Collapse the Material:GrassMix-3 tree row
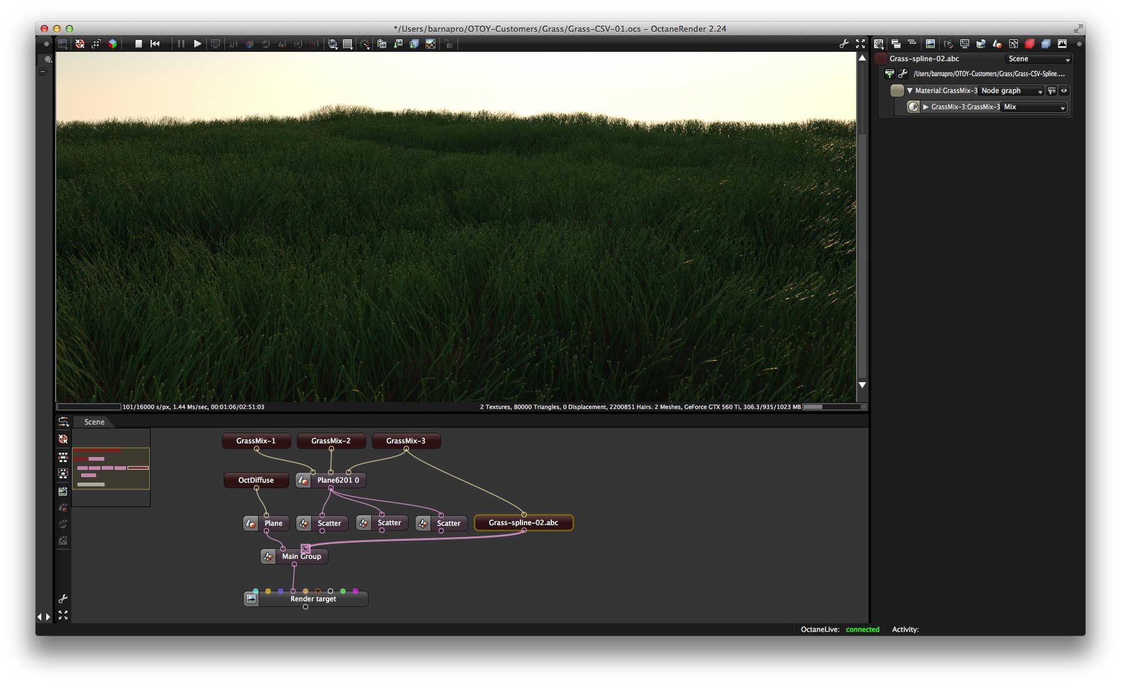 910,91
